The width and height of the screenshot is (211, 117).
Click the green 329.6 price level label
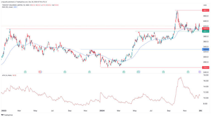coord(206,49)
